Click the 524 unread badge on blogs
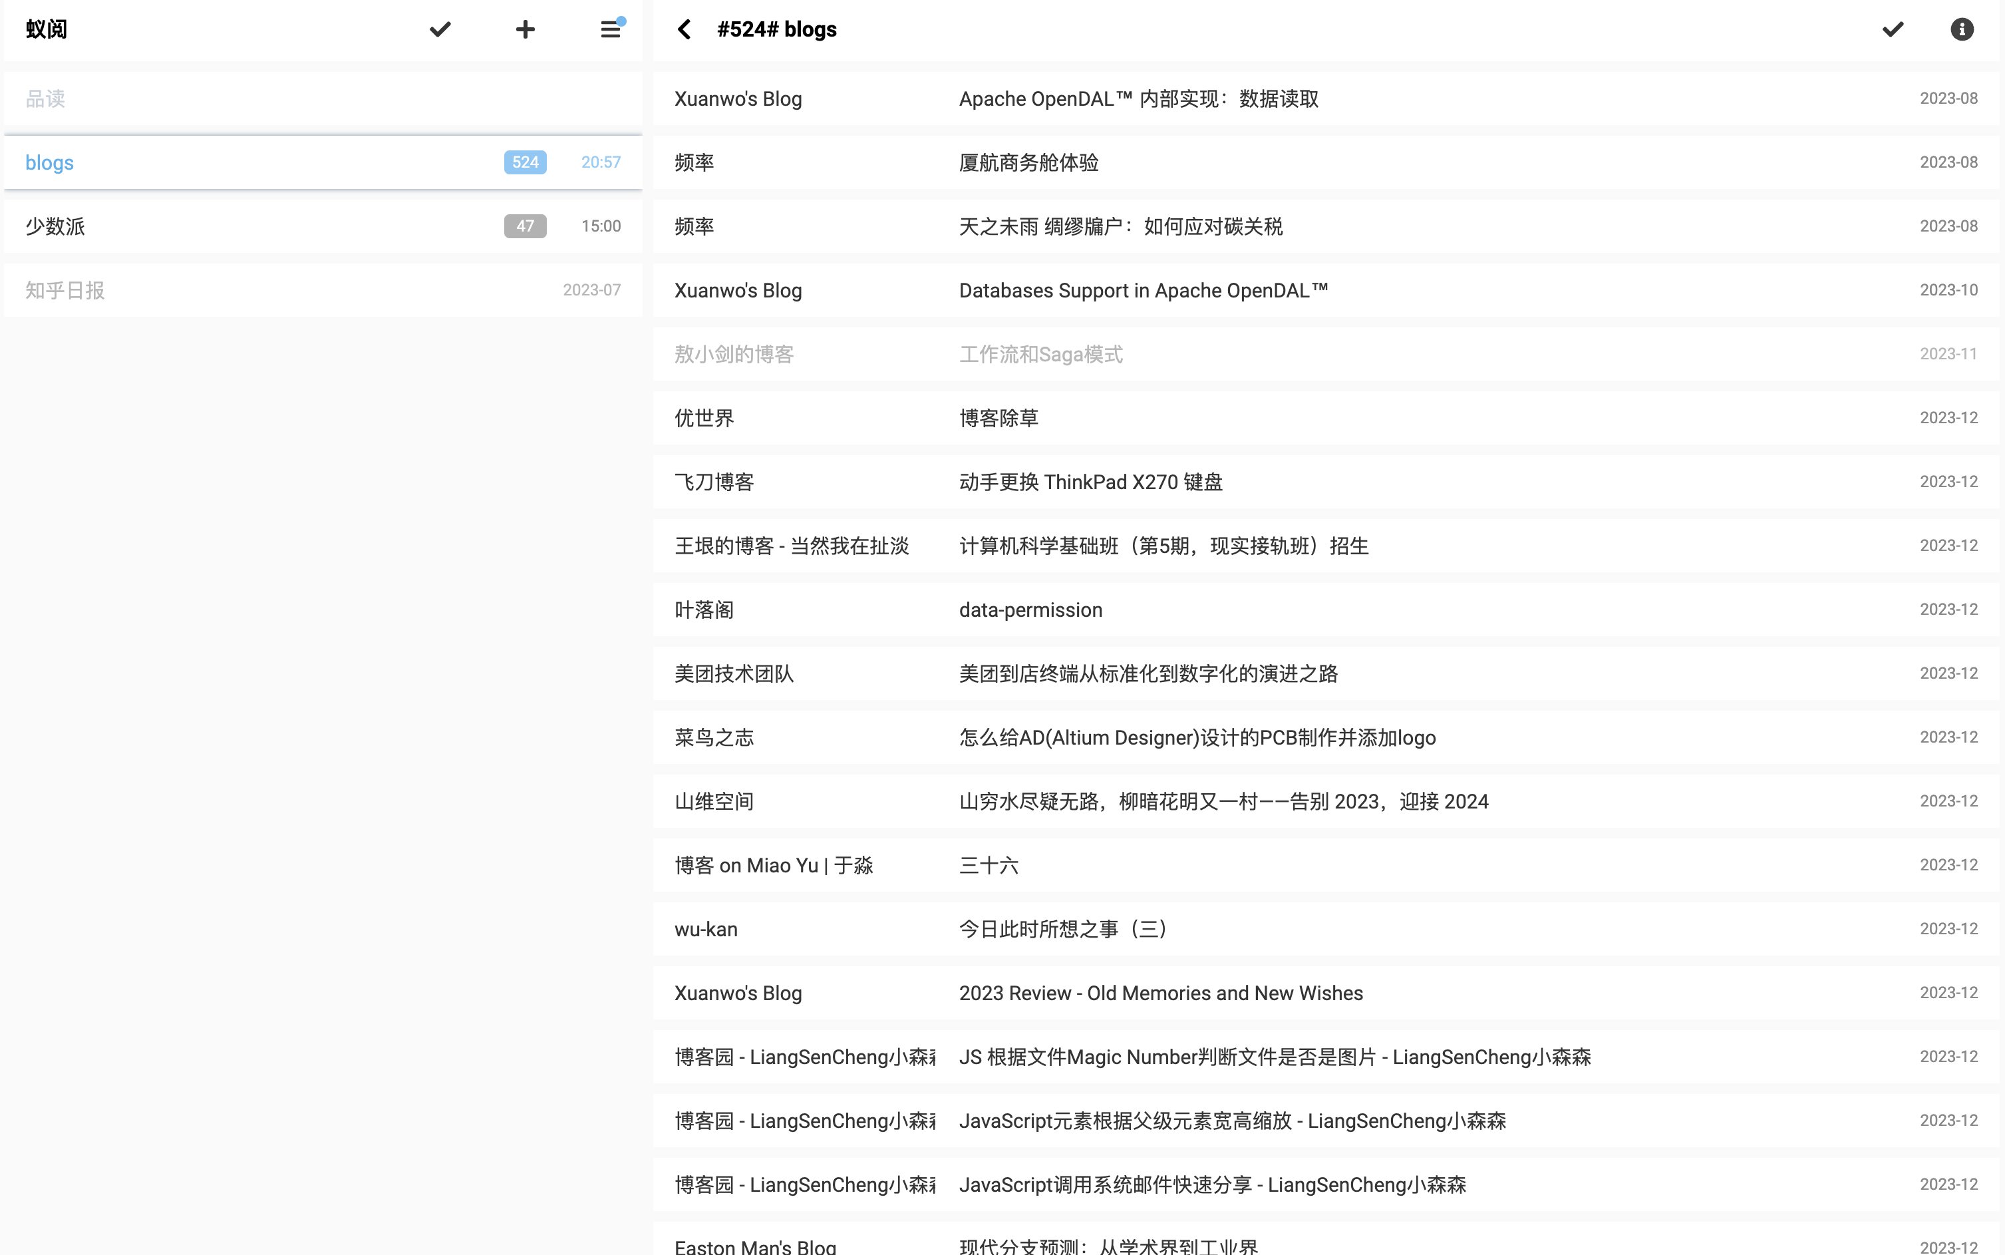The image size is (2005, 1255). [x=525, y=162]
